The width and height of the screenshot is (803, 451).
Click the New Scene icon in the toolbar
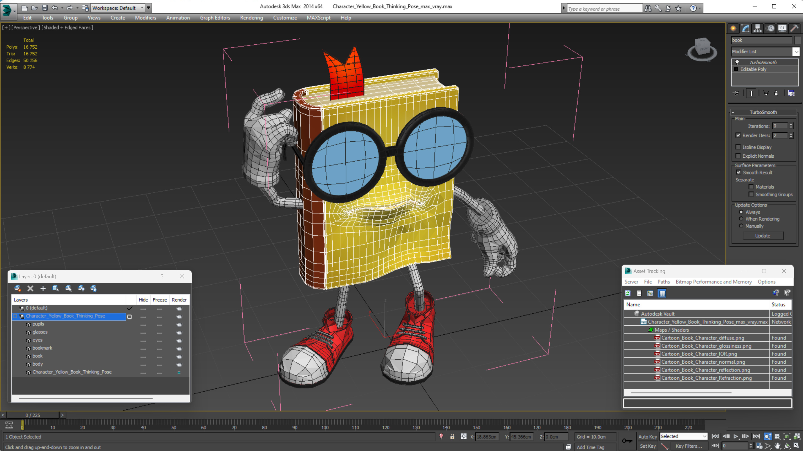point(24,8)
